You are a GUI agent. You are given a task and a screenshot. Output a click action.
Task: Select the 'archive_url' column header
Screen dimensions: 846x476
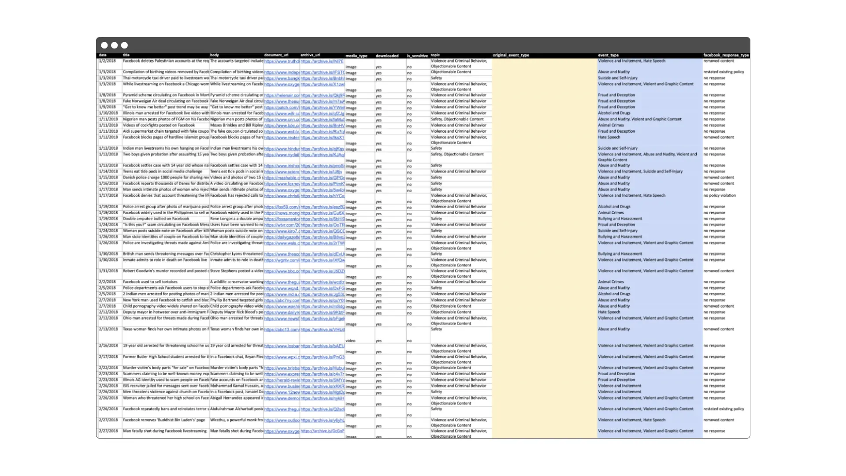(310, 55)
